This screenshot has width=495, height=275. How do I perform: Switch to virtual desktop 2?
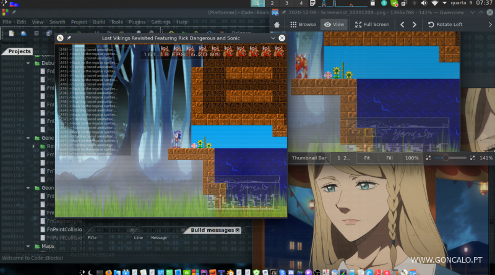272,3
